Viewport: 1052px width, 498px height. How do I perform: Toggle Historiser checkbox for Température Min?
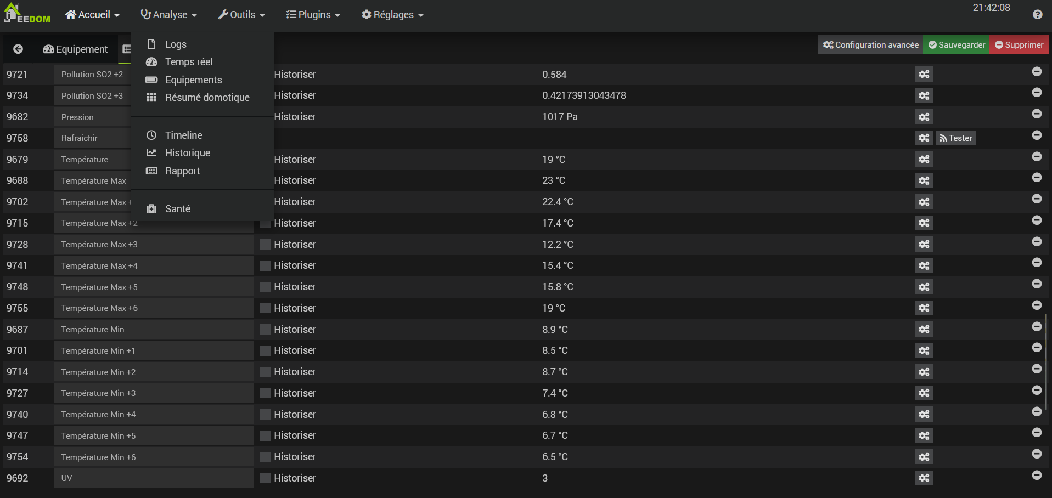[265, 330]
